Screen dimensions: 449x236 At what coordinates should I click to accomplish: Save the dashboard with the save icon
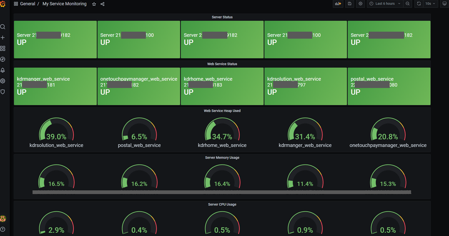point(350,4)
